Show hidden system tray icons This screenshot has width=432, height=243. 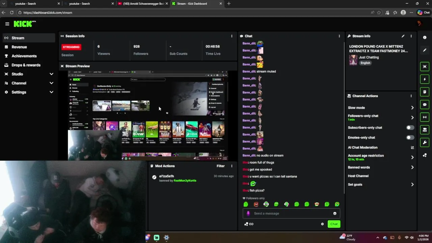[377, 238]
